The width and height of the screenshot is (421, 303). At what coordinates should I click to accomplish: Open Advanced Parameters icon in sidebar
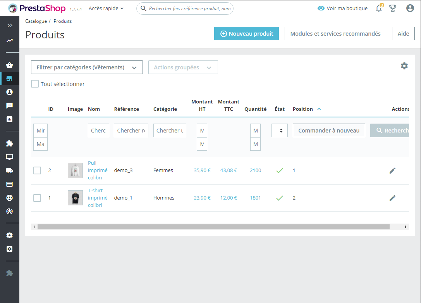[x=9, y=249]
